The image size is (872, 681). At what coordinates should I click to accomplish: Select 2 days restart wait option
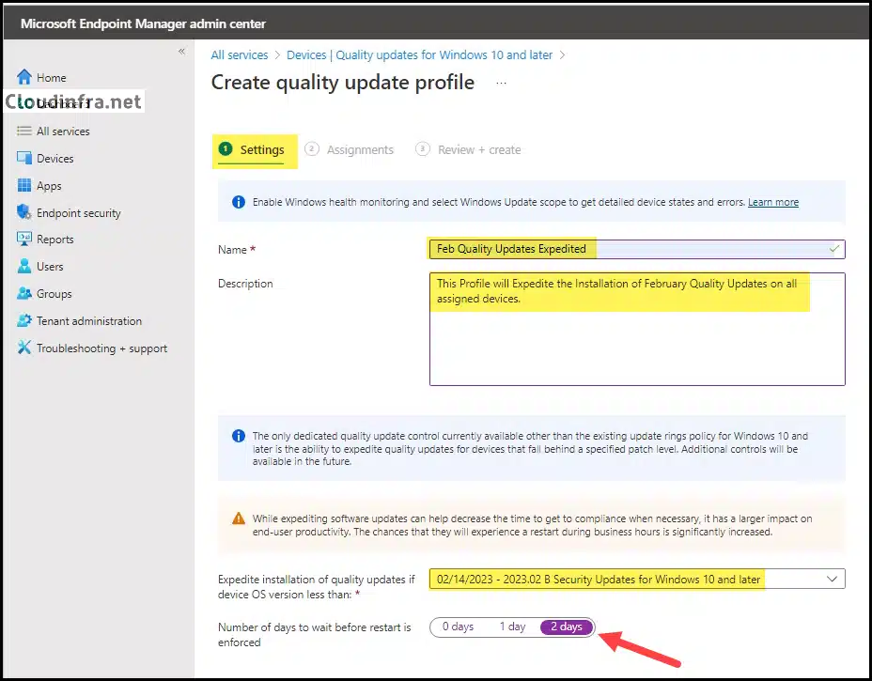(x=566, y=627)
